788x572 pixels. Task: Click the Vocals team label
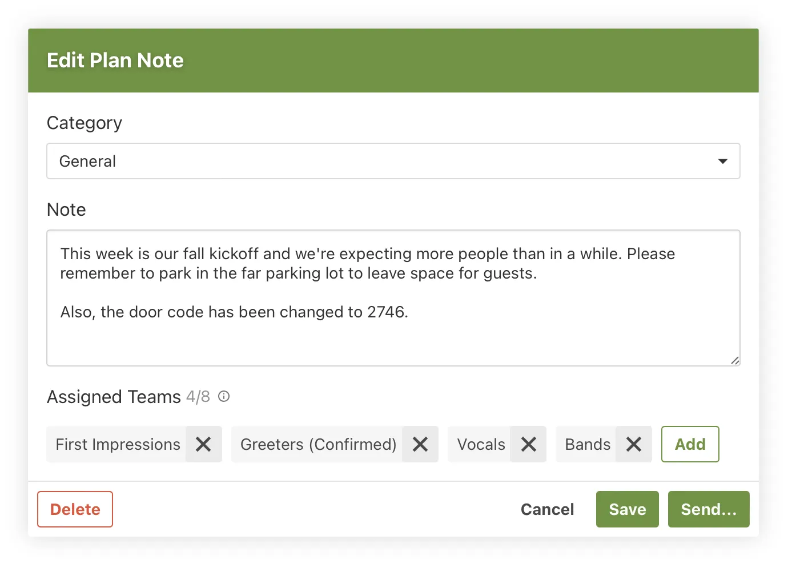click(x=481, y=444)
